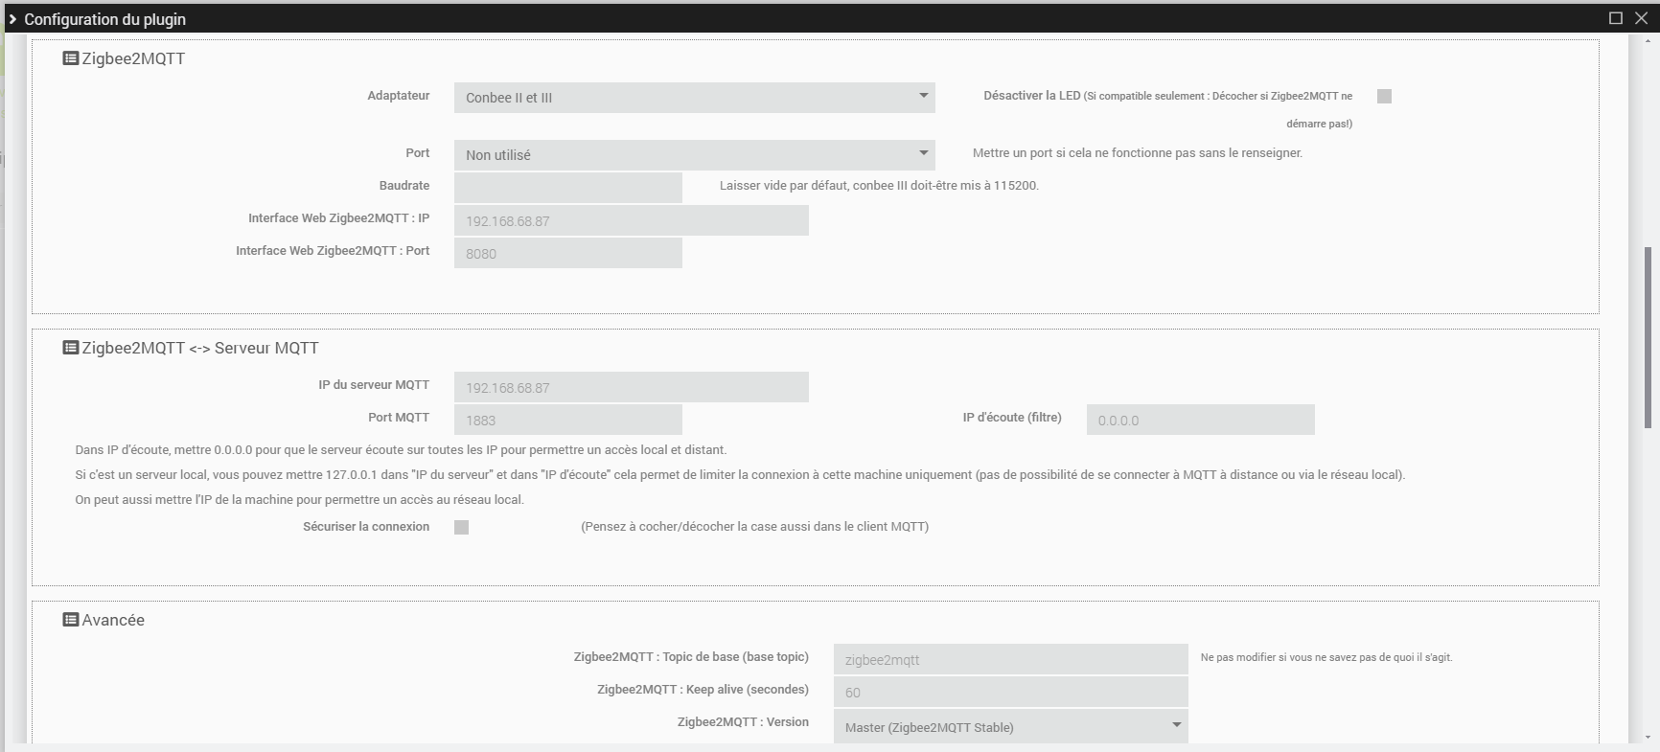Open the Port dropdown showing Non utilisé
Viewport: 1660px width, 752px height.
(695, 155)
